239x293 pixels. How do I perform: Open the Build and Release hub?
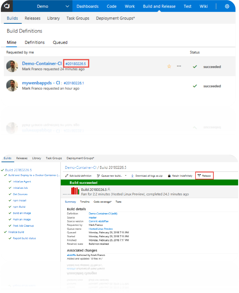coord(159,6)
